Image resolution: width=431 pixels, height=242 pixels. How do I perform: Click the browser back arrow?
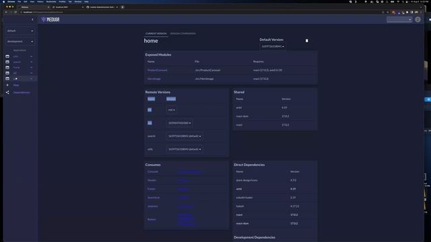[6, 12]
